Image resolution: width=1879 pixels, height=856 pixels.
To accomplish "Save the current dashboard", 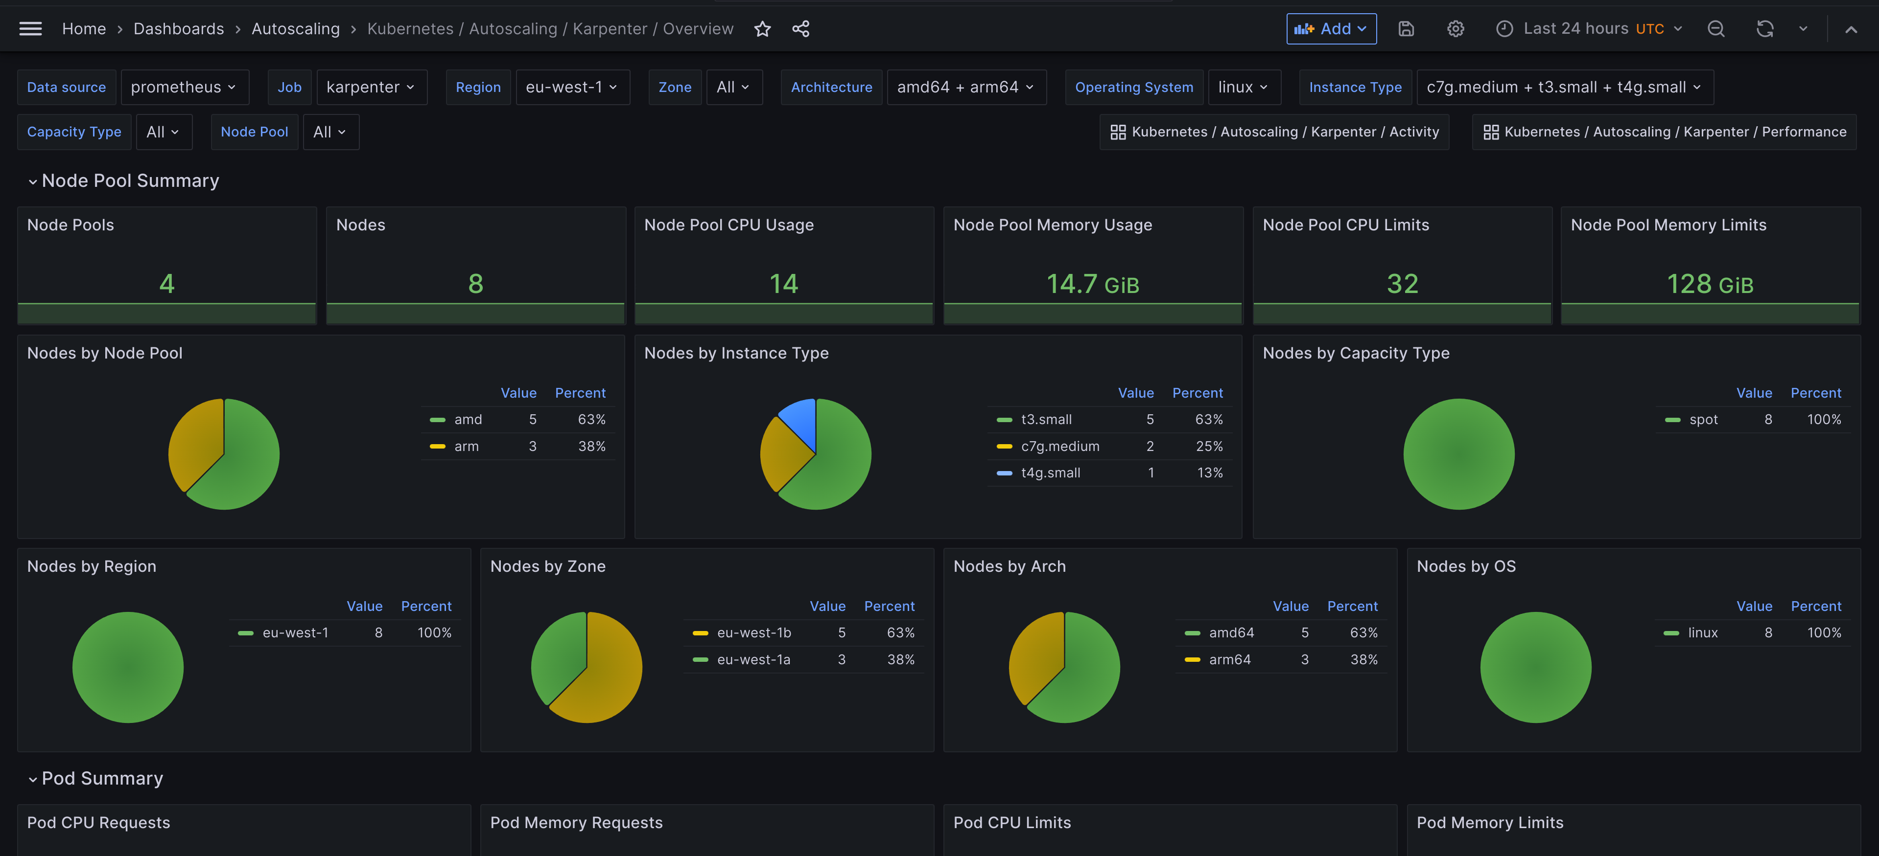I will [x=1406, y=28].
